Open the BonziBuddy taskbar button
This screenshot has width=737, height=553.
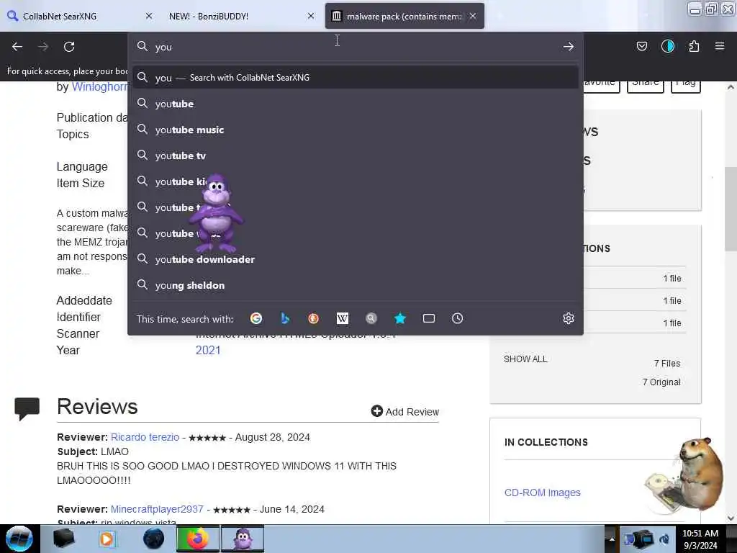point(243,539)
